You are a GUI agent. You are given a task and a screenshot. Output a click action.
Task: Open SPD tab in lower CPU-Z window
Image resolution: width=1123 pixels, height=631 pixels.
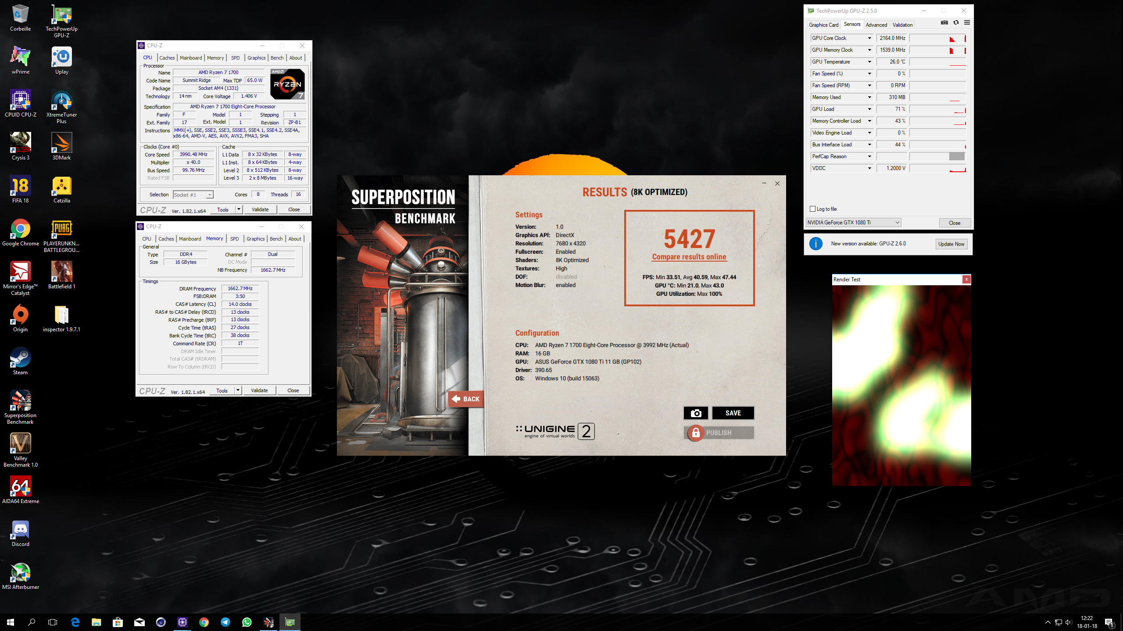coord(235,239)
